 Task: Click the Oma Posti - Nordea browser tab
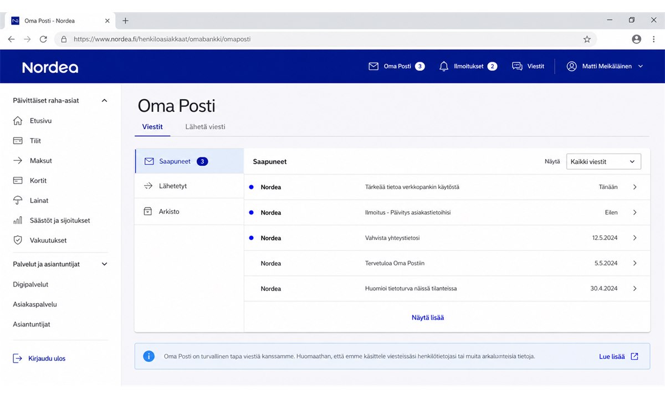(x=60, y=21)
